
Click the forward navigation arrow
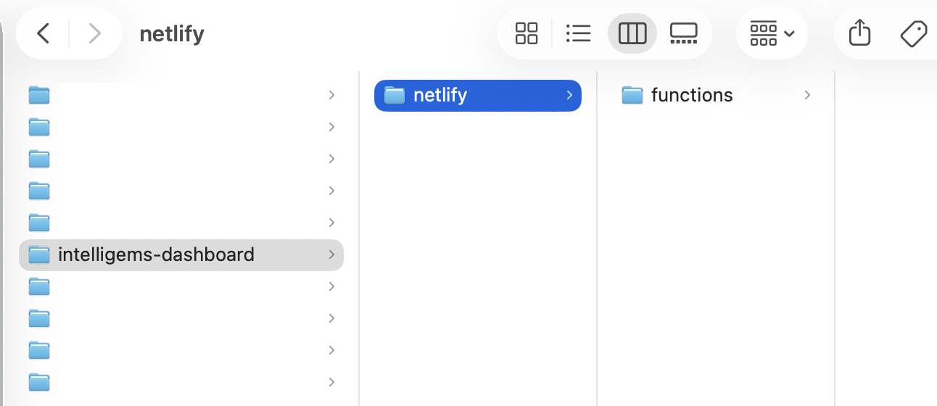click(x=94, y=33)
